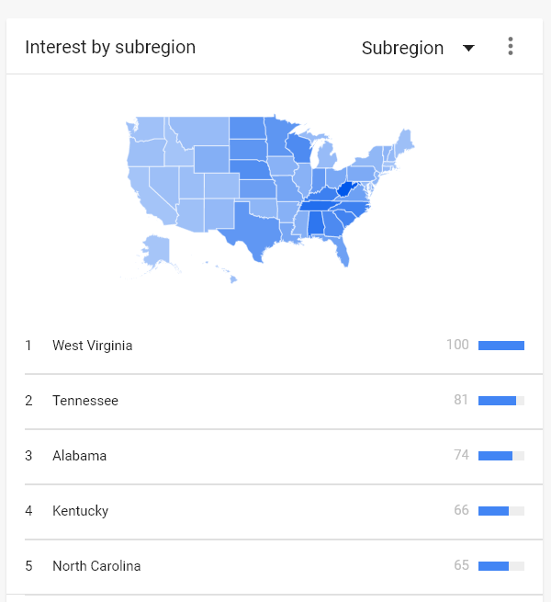Click North Carolina's 65 interest bar

(501, 566)
